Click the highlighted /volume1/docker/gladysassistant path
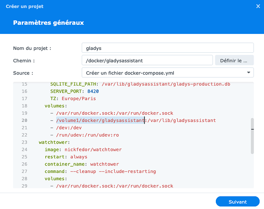The width and height of the screenshot is (264, 209). [x=100, y=120]
